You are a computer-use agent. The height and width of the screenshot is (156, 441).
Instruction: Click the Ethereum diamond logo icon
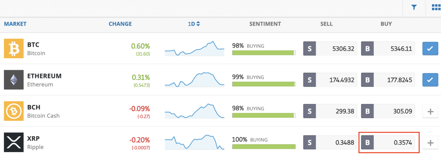click(x=13, y=80)
